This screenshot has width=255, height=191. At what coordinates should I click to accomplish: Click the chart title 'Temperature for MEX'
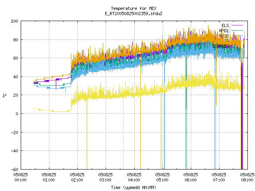(133, 8)
